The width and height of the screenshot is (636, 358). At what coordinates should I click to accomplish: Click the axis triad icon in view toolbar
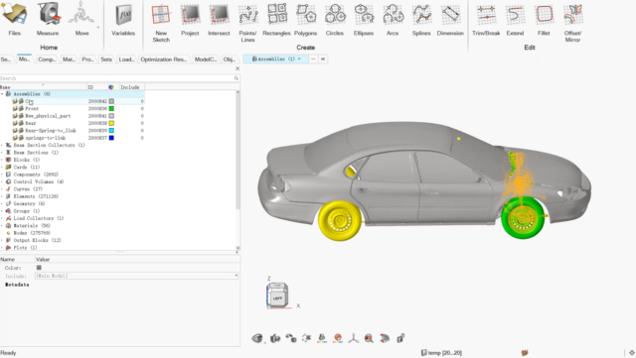[354, 338]
